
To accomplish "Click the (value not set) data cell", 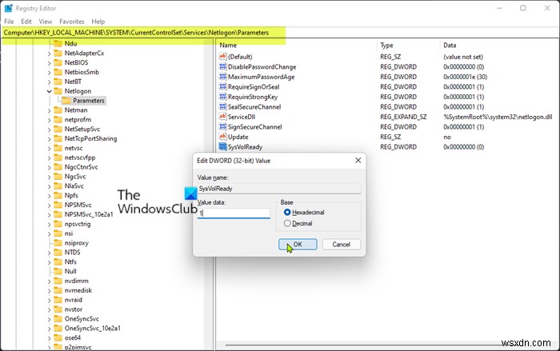I will (463, 57).
